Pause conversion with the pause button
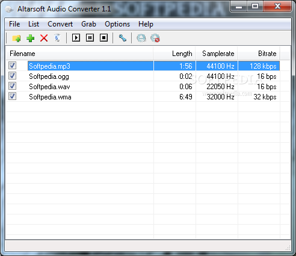The height and width of the screenshot is (256, 296). click(90, 38)
